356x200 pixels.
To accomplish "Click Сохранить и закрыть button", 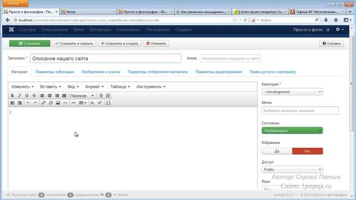I will (x=74, y=43).
